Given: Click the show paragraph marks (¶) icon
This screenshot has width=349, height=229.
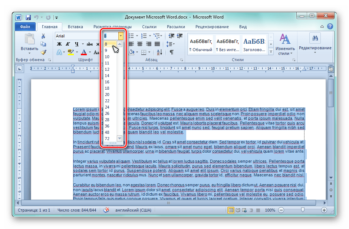Looking at the screenshot, I should click(x=172, y=52).
